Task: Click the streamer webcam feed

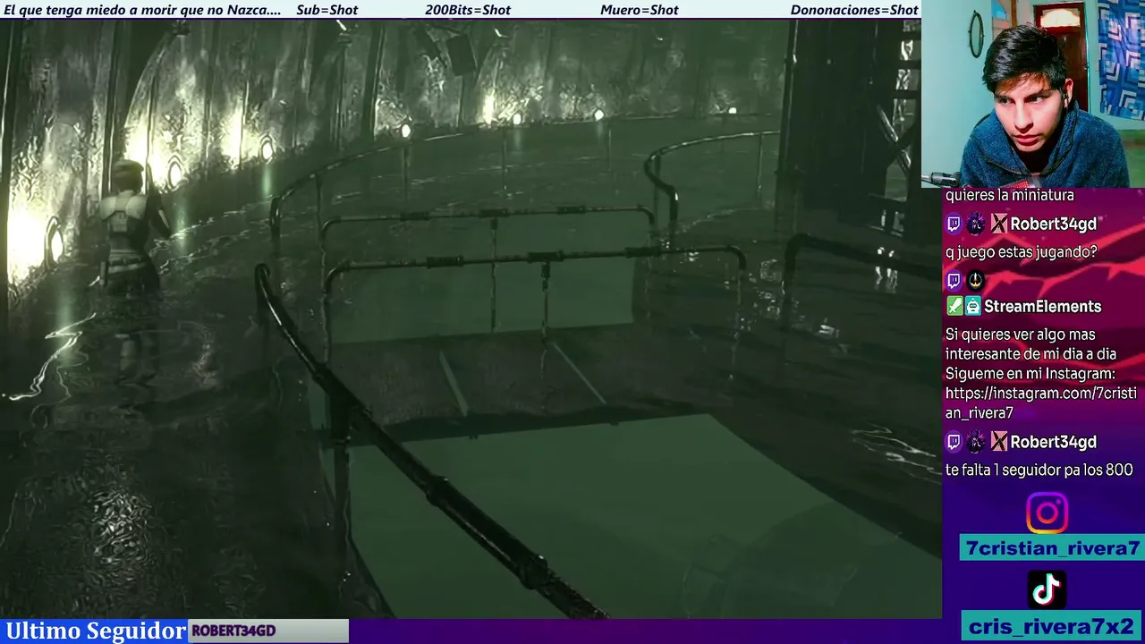Action: click(x=1033, y=93)
